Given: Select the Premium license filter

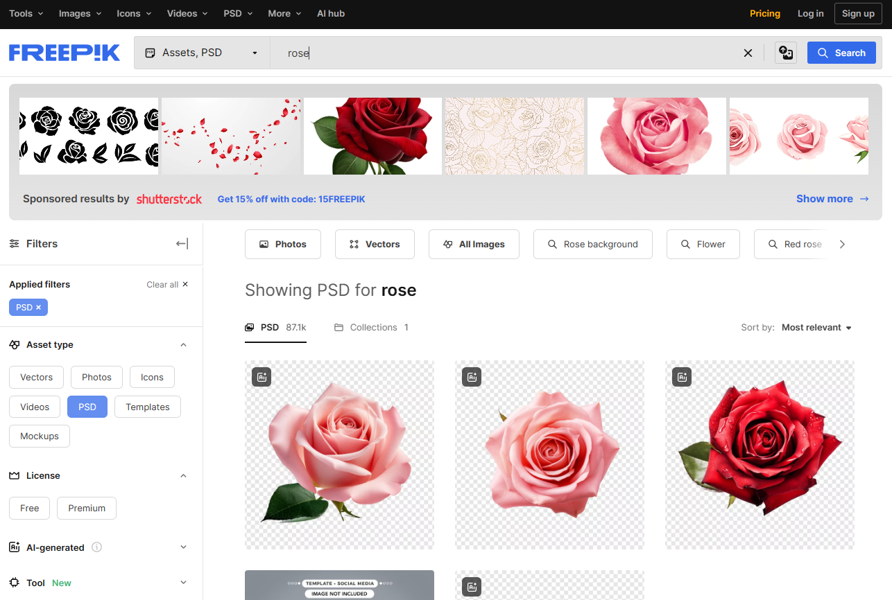Looking at the screenshot, I should (x=87, y=508).
